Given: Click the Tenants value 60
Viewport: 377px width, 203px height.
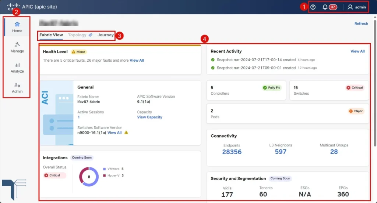Looking at the screenshot, I should tap(263, 194).
